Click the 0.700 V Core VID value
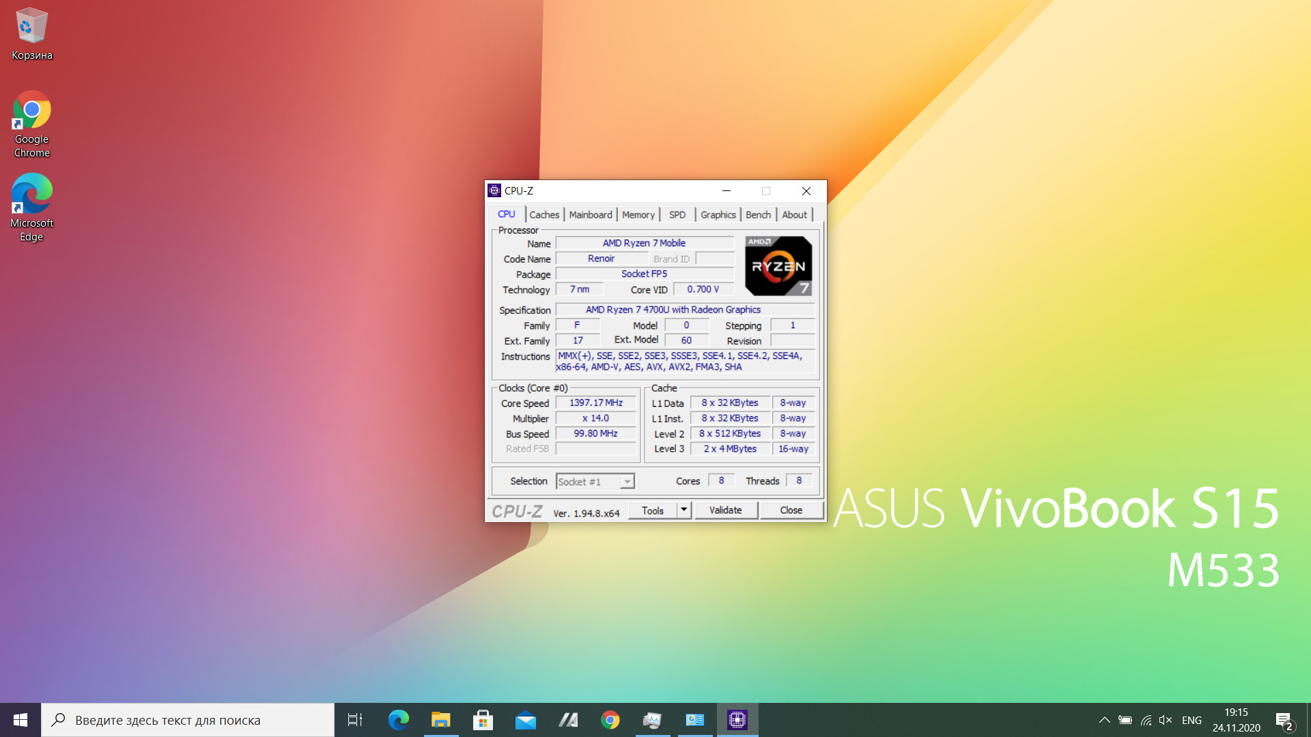The image size is (1311, 737). coord(703,289)
